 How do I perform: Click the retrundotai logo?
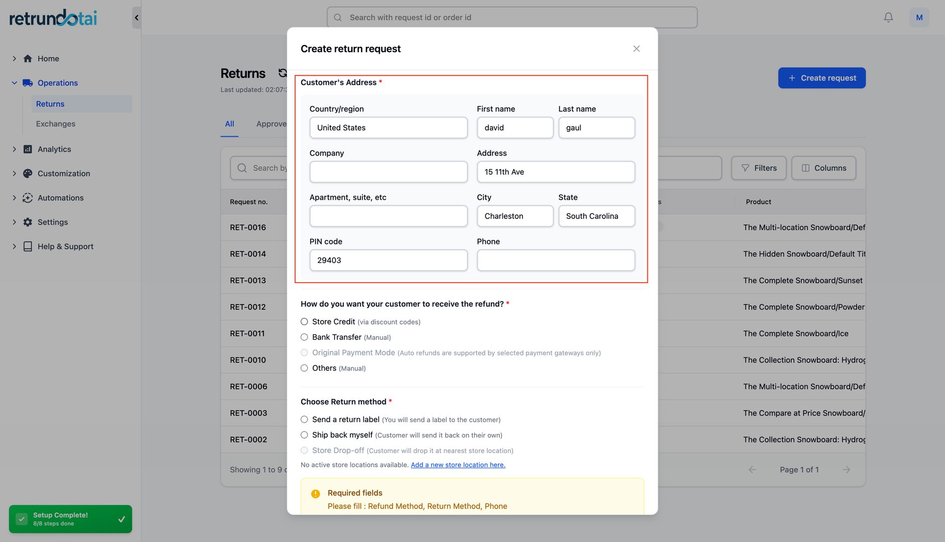[52, 17]
